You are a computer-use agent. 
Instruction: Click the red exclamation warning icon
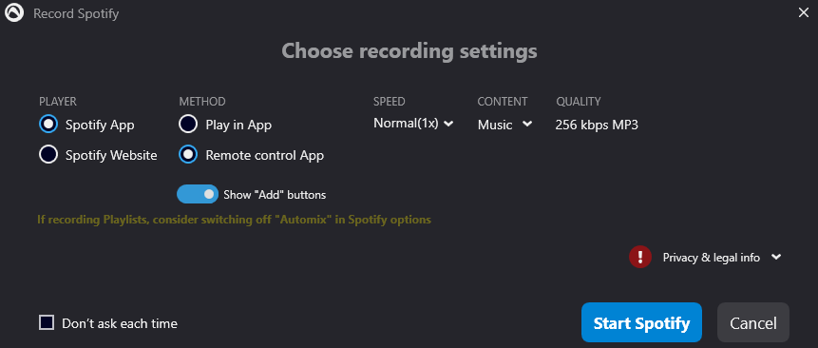[640, 258]
